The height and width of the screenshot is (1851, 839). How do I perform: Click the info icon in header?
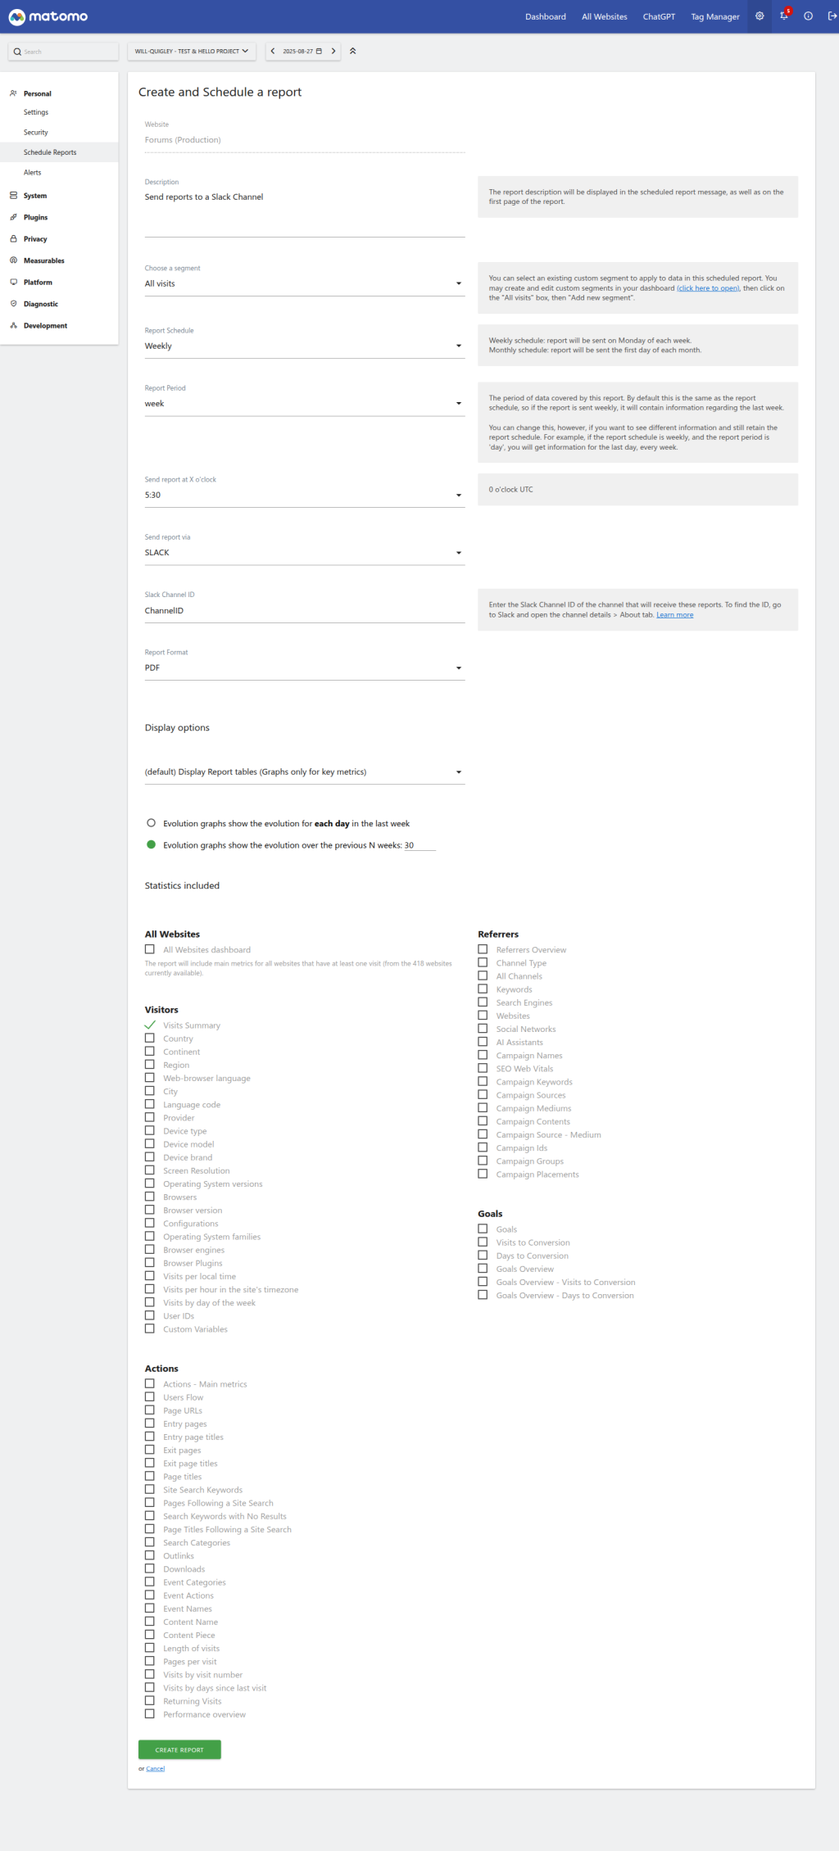(x=808, y=16)
